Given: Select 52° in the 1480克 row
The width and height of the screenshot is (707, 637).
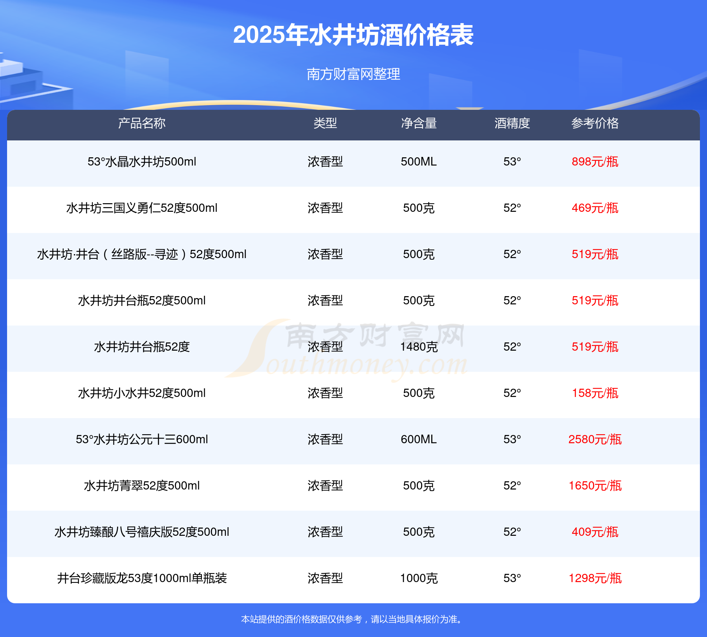Looking at the screenshot, I should [512, 347].
